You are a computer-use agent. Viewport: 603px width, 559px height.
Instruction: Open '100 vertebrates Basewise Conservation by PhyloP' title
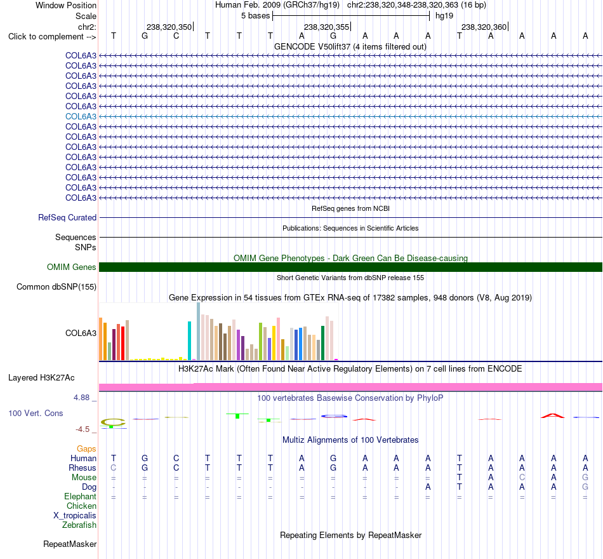(350, 398)
